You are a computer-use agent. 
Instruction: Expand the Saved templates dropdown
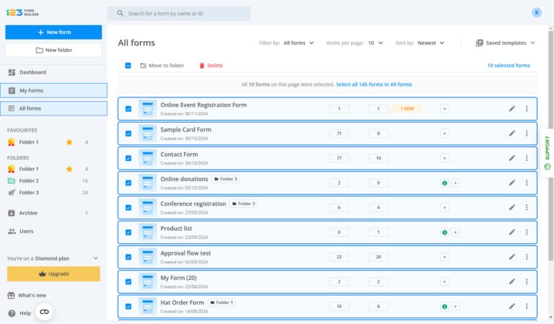tap(533, 43)
